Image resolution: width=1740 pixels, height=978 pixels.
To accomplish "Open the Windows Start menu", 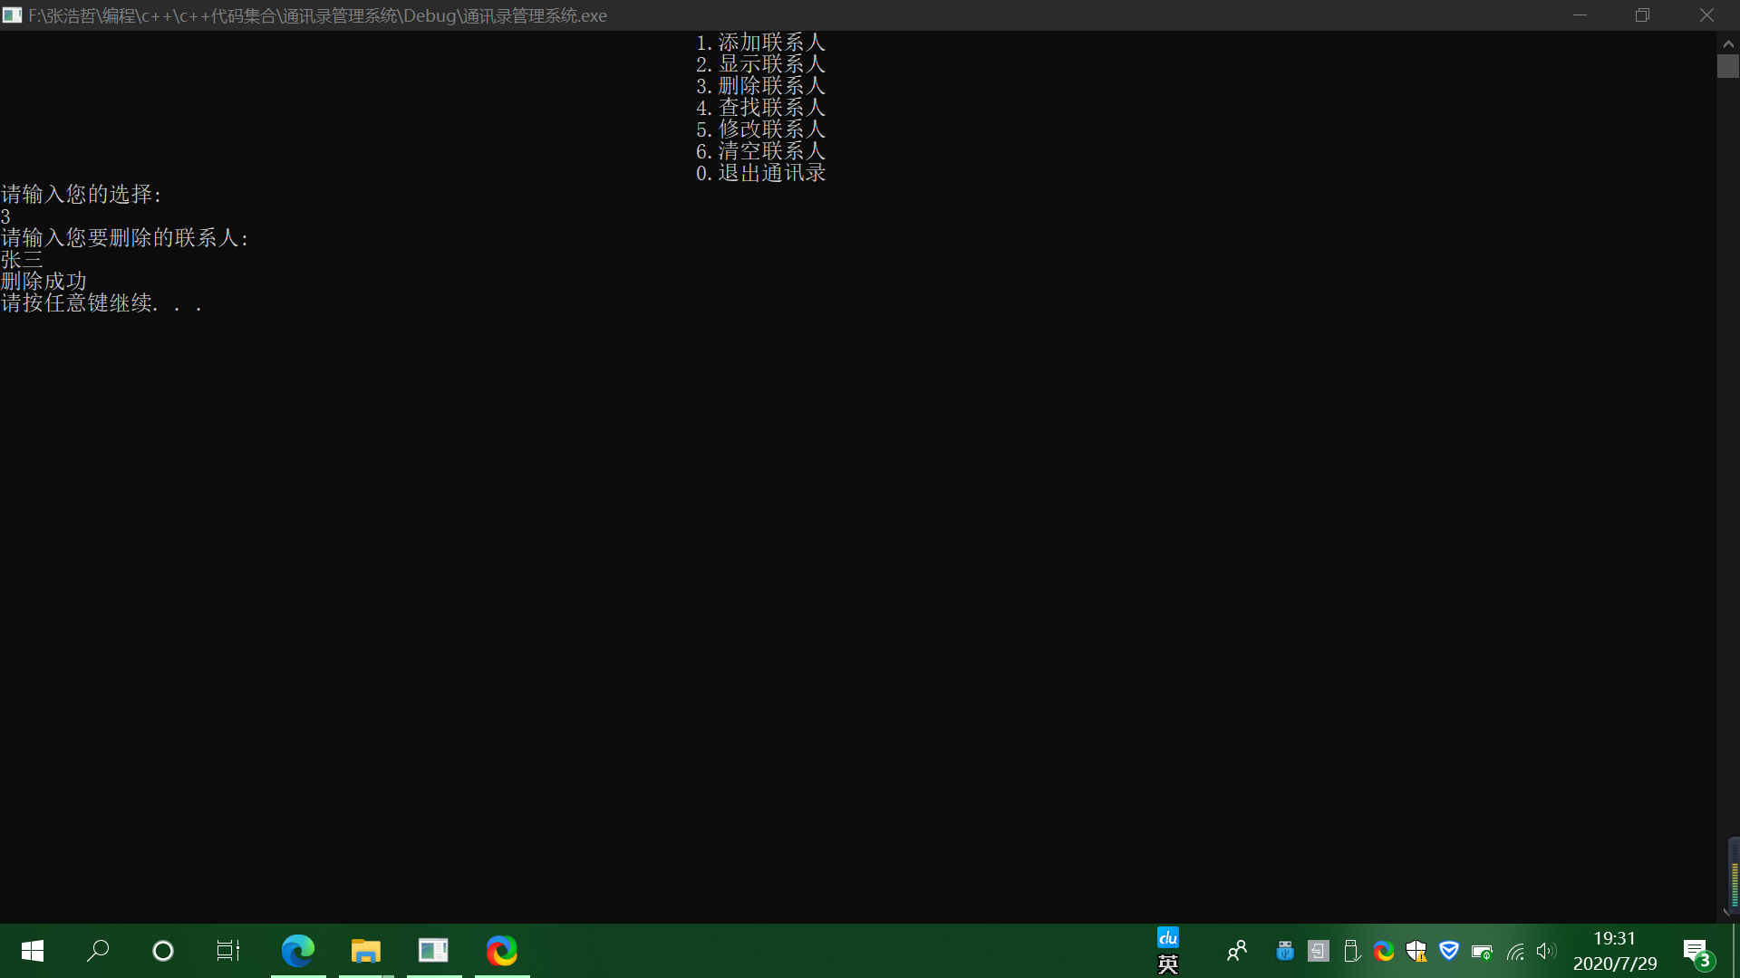I will (33, 951).
